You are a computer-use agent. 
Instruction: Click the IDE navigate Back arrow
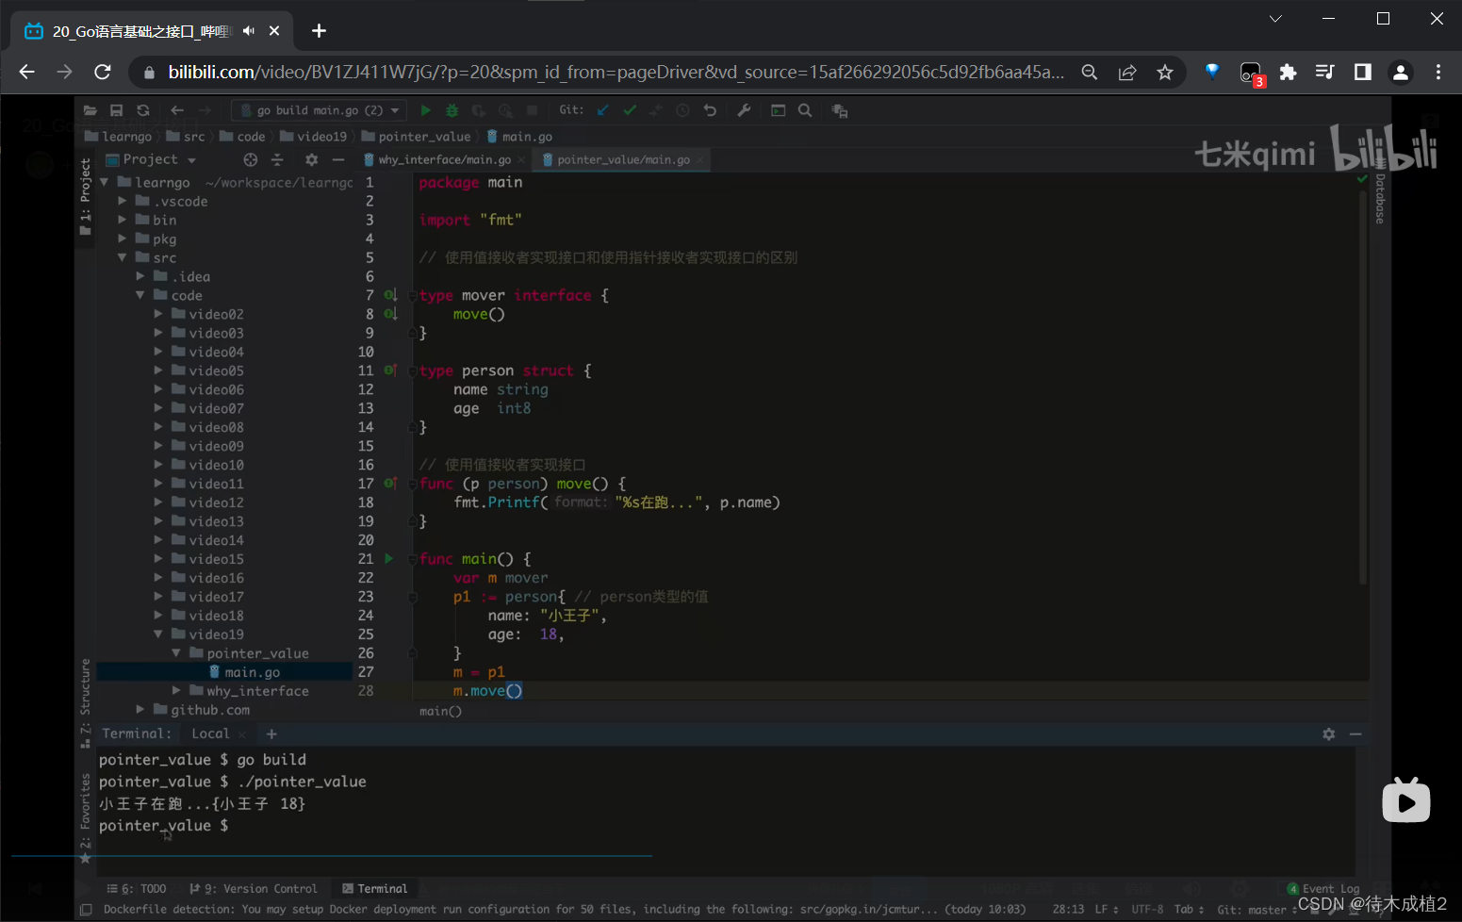177,110
